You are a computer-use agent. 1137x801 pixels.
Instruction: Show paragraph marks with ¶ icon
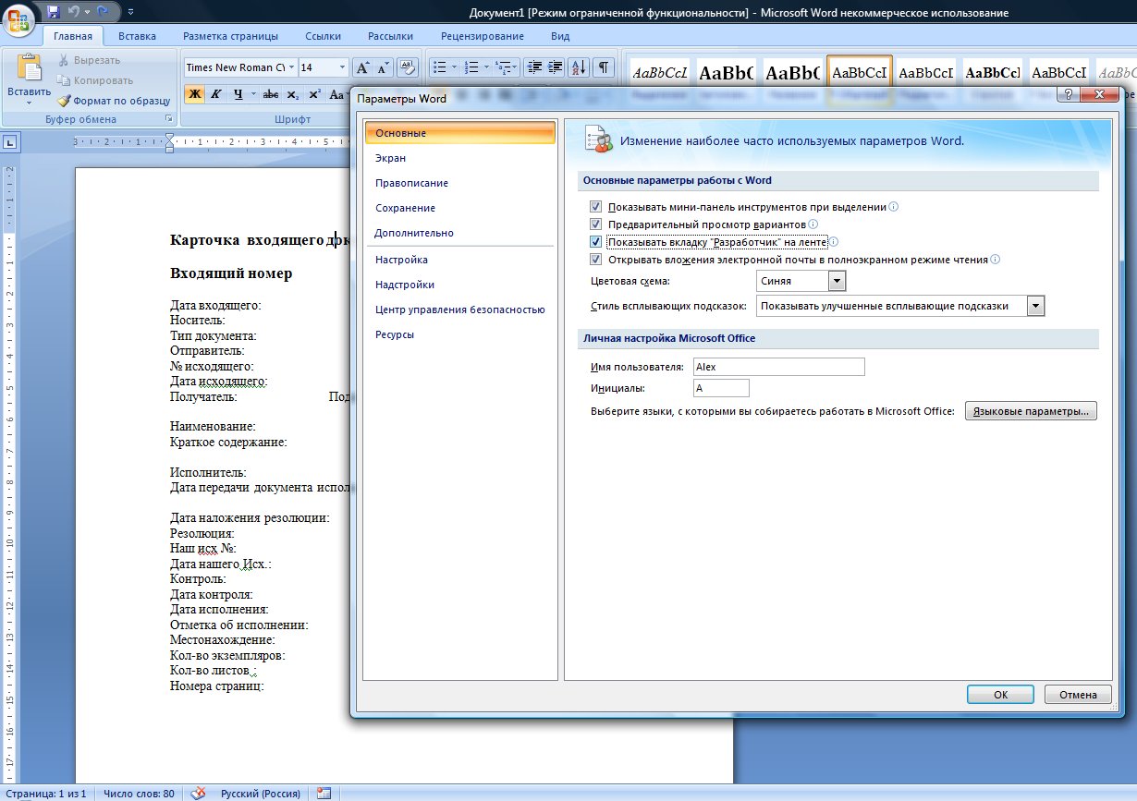click(603, 67)
